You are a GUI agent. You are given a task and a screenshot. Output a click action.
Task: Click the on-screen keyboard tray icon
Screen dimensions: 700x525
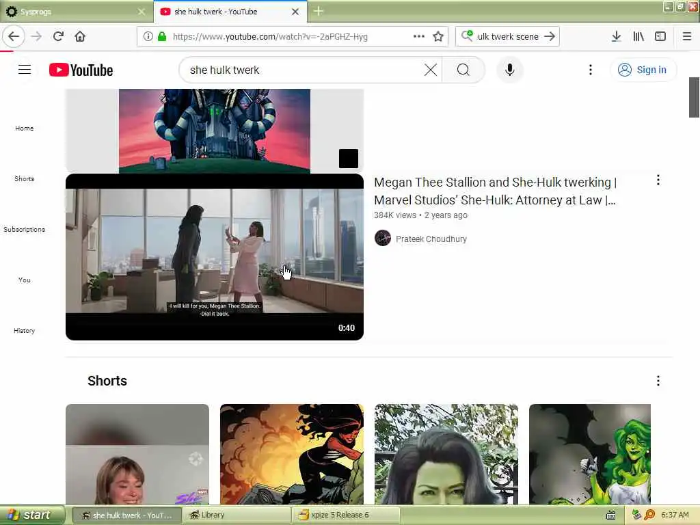[611, 515]
